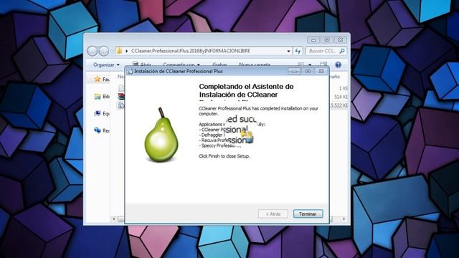Click the greyed Atrás back button
The width and height of the screenshot is (459, 258).
pos(273,214)
